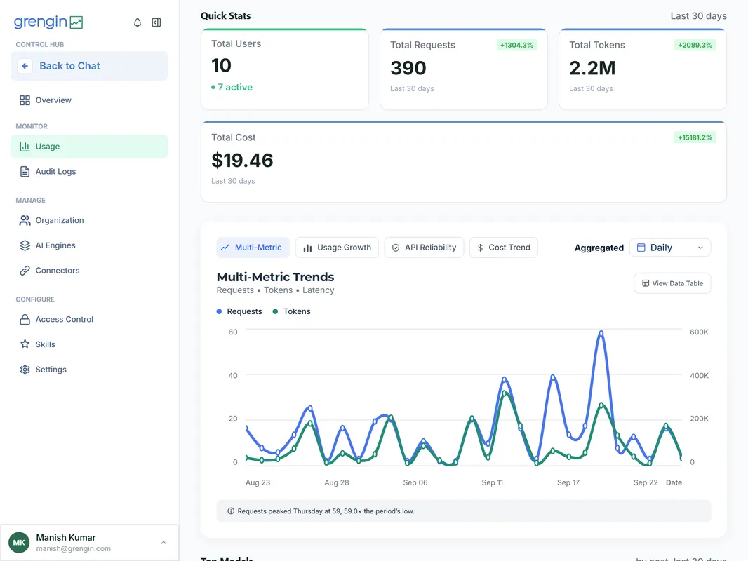Image resolution: width=748 pixels, height=561 pixels.
Task: Click Sep 11 label on chart axis
Action: click(493, 482)
